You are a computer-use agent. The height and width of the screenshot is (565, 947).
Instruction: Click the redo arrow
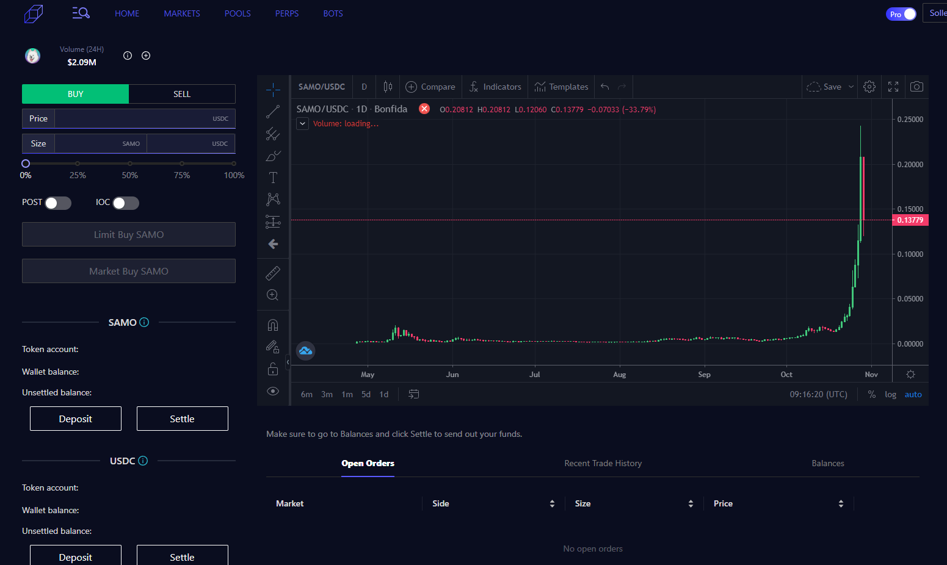622,87
